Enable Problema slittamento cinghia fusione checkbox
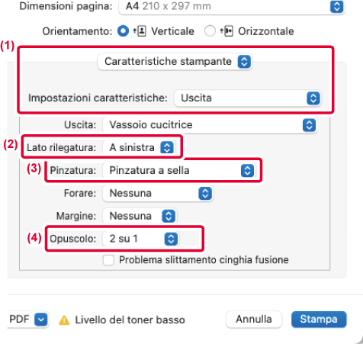 tap(108, 260)
